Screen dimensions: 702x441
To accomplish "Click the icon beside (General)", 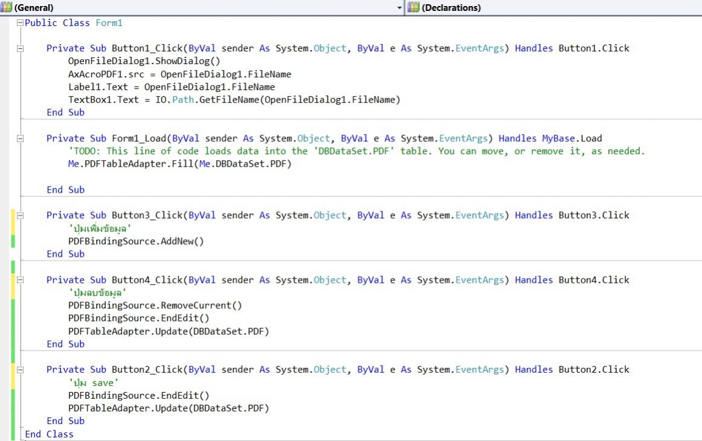I will pos(6,7).
